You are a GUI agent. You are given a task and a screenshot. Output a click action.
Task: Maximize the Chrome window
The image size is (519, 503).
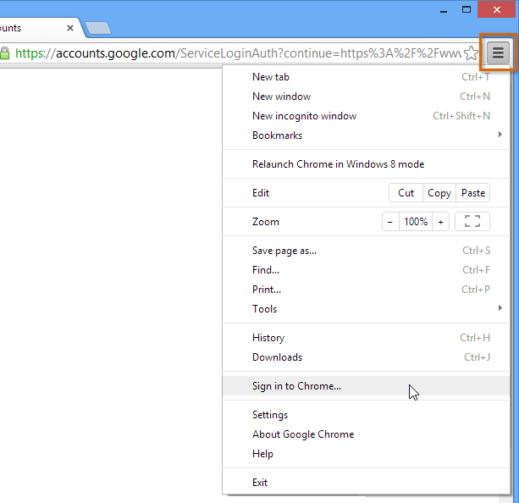click(467, 9)
